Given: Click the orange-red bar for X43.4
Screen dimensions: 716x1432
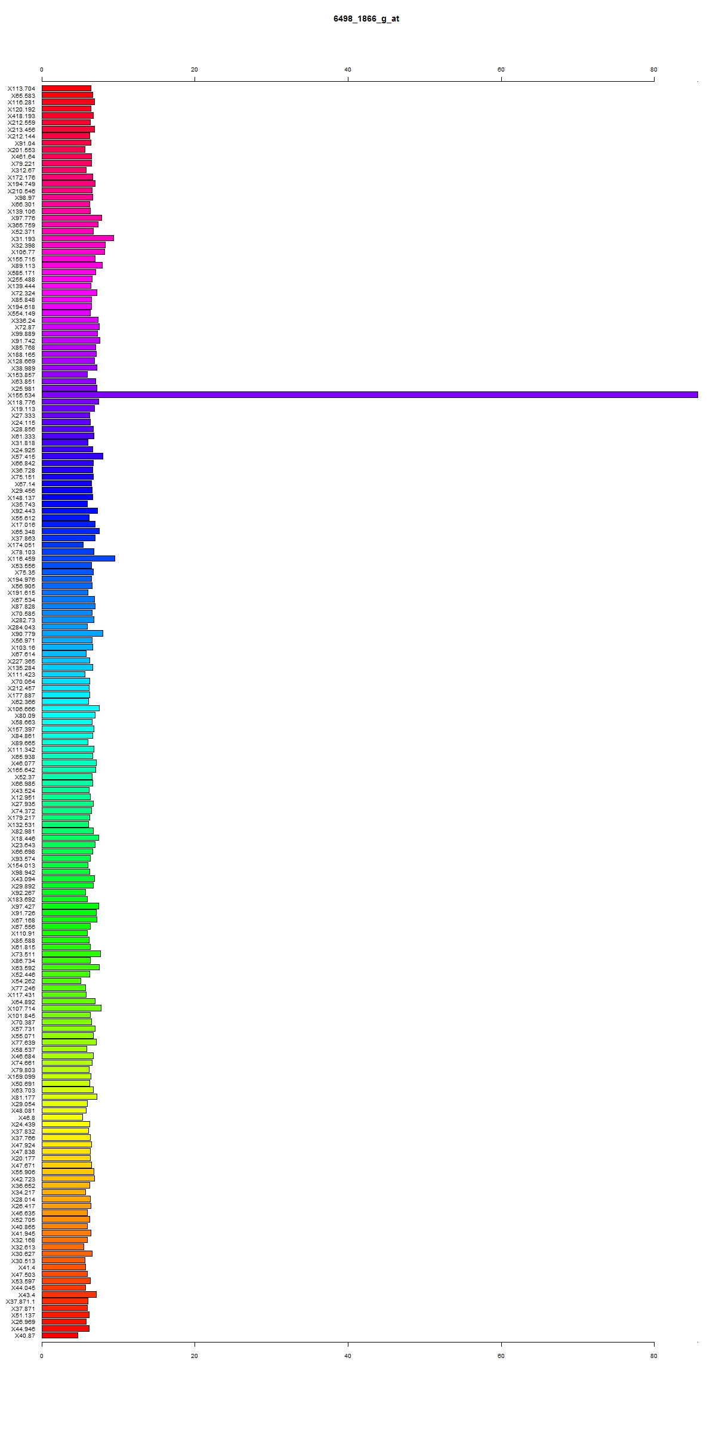Looking at the screenshot, I should click(x=69, y=1294).
